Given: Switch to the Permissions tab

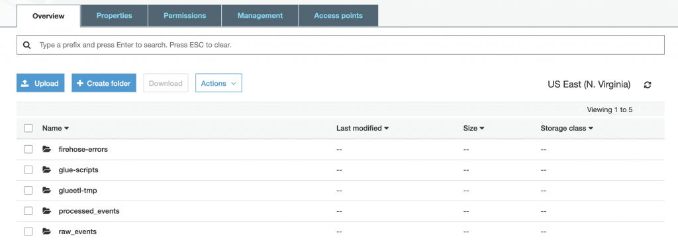Looking at the screenshot, I should (185, 16).
